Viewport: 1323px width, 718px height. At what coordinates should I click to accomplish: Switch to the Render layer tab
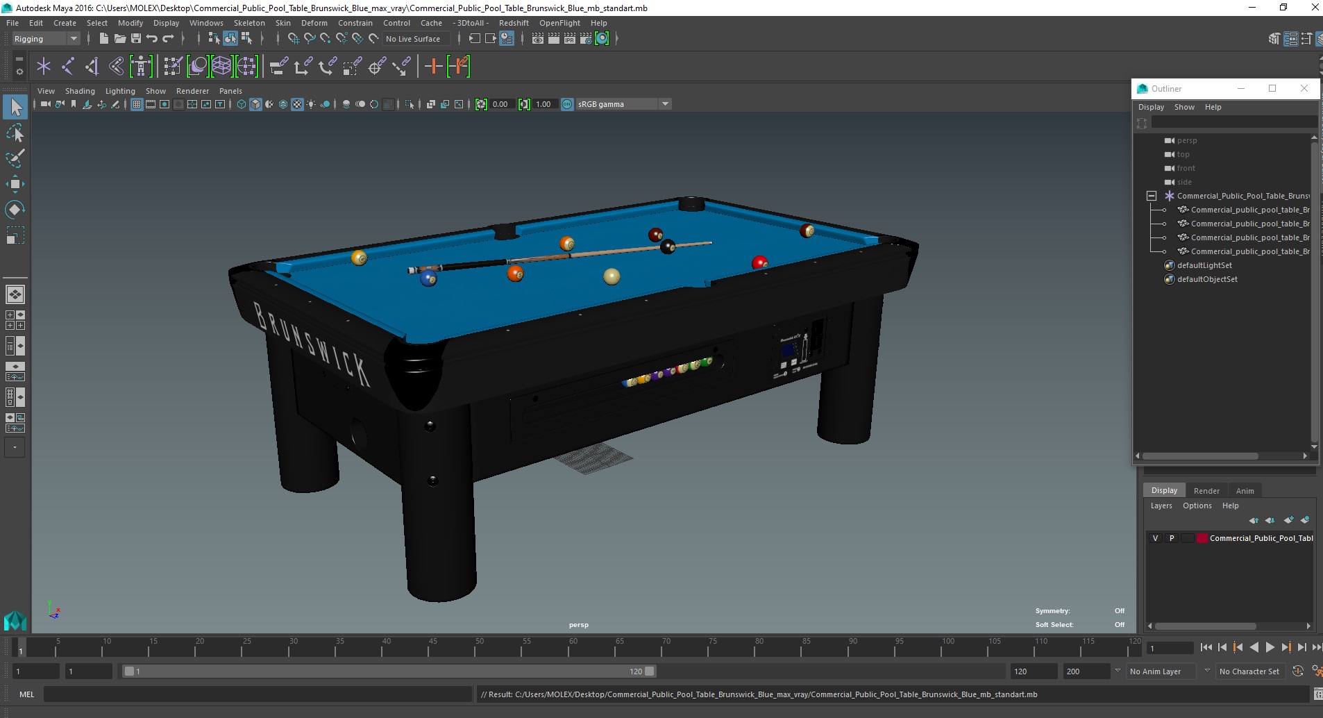[1206, 491]
